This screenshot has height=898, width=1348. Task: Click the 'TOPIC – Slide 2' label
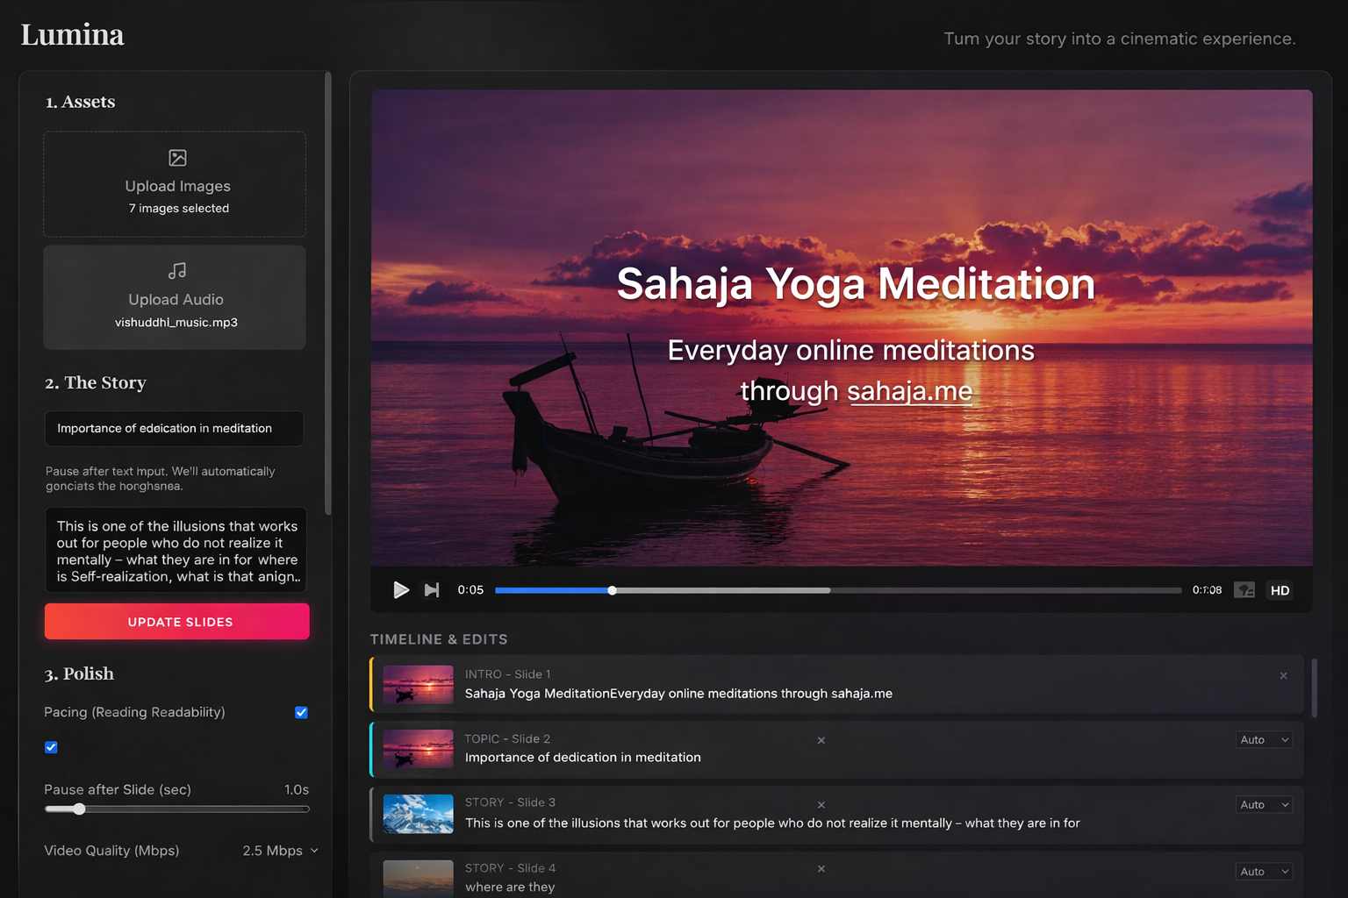(507, 739)
